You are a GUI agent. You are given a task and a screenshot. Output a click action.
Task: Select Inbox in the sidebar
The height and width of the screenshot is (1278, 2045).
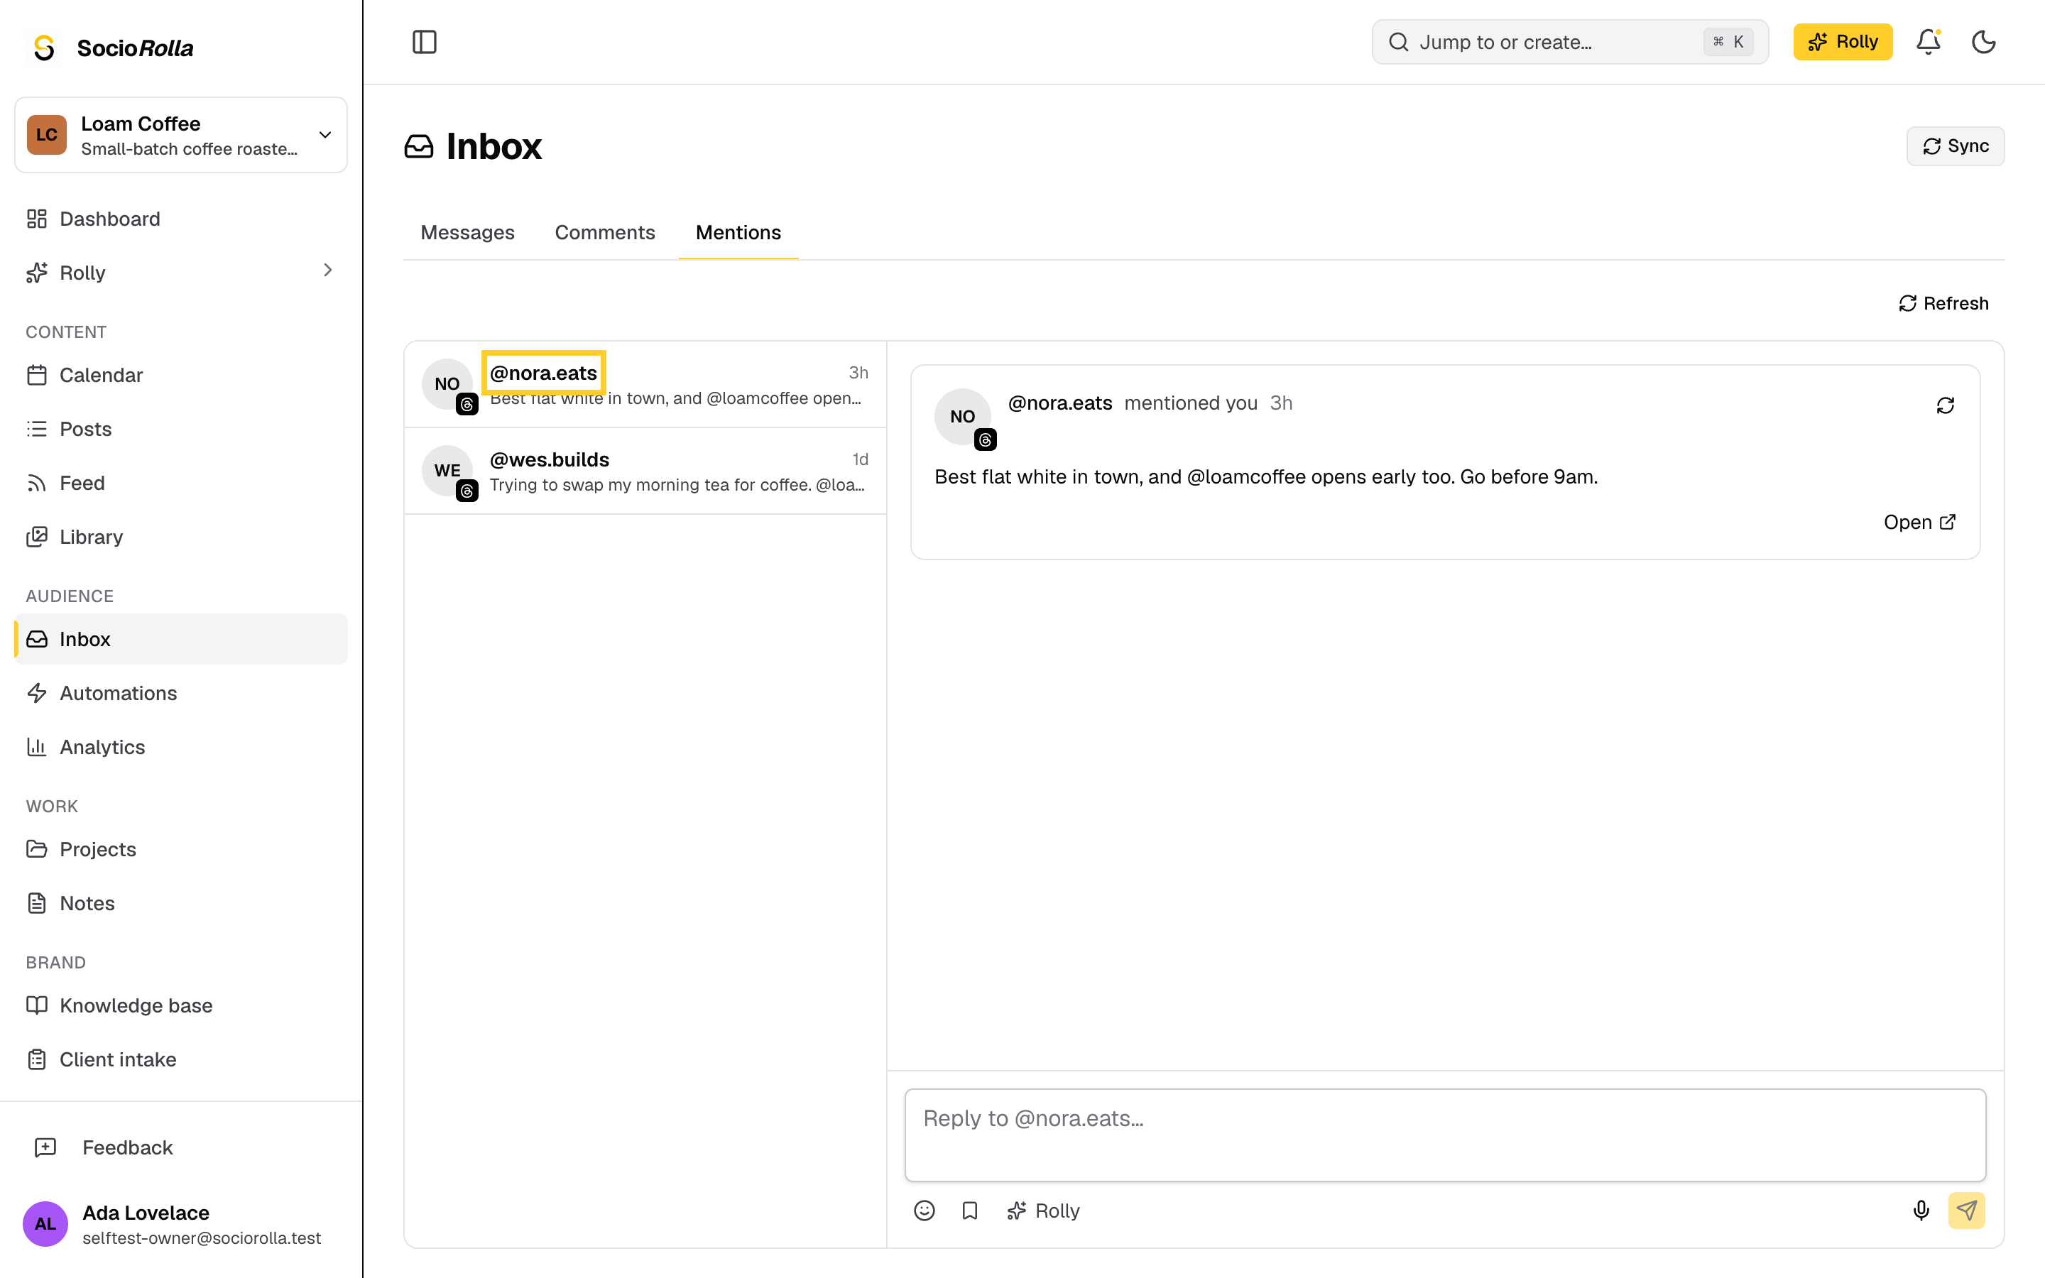(x=181, y=639)
